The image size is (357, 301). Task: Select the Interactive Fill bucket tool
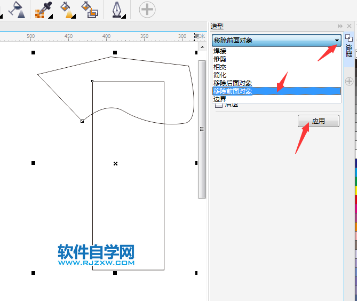68,10
